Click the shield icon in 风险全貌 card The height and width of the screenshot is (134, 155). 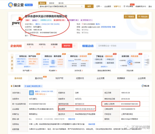[130, 62]
